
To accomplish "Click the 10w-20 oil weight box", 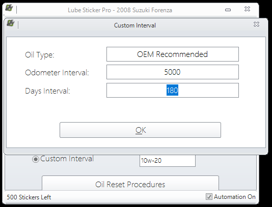I will (168, 161).
